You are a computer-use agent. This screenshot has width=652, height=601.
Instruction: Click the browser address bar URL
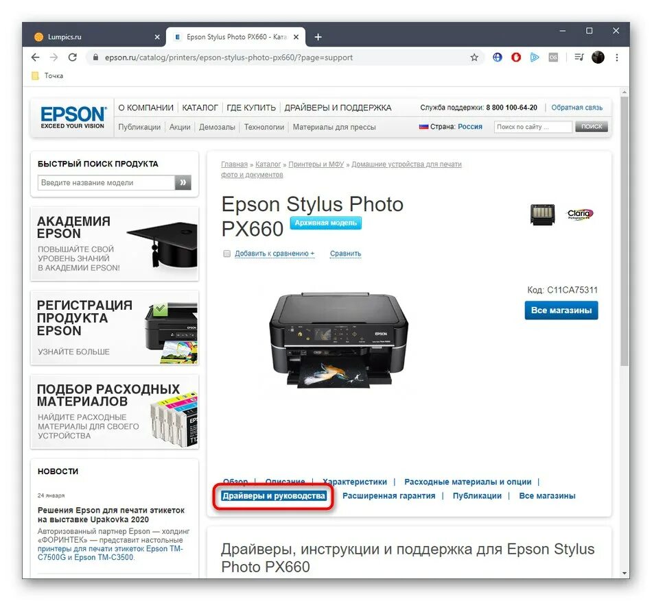[229, 58]
